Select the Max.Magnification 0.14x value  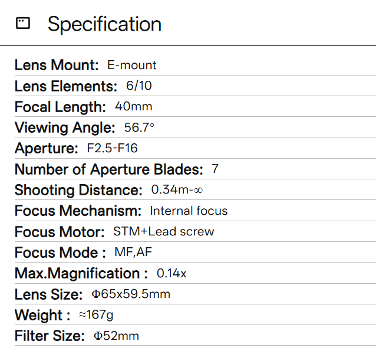[x=171, y=273]
